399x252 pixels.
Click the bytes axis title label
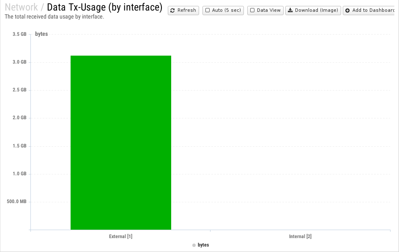(41, 34)
